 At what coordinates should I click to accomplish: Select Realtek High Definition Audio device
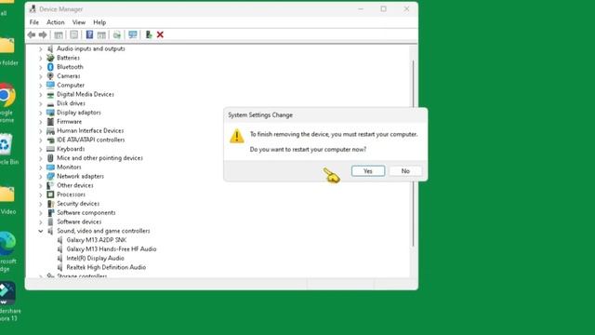(x=106, y=267)
